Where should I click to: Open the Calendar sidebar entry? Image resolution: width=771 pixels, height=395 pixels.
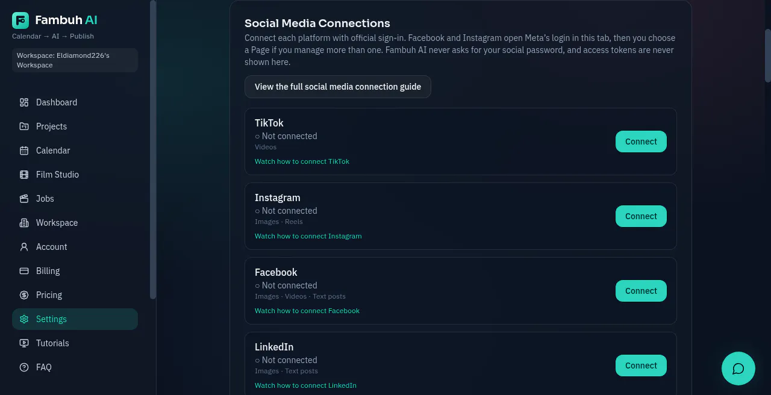75,151
